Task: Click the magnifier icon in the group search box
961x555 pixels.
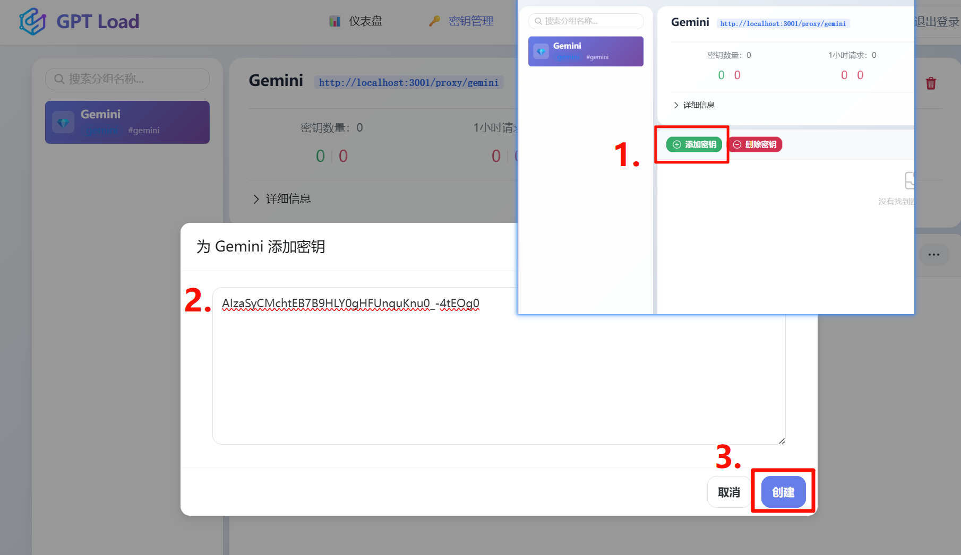Action: (x=59, y=79)
